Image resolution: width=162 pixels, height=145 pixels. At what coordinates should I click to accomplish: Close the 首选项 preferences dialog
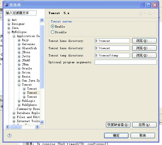tap(155, 5)
